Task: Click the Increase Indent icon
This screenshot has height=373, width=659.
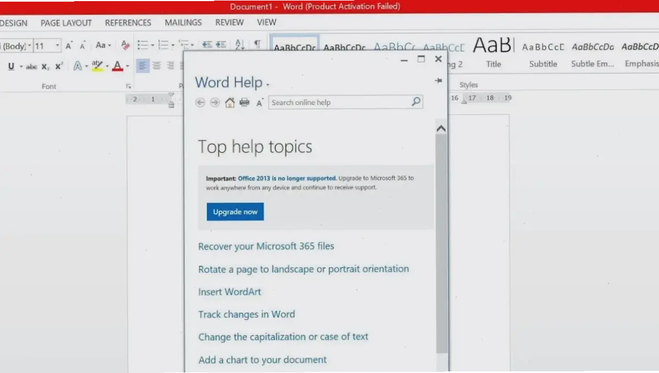Action: coord(221,45)
